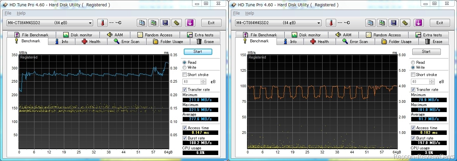Open Help menu in right window
Viewport: 457px width, 161px height.
click(x=250, y=13)
